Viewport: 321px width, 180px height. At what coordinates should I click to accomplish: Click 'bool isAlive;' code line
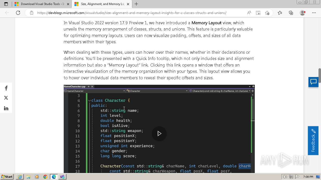tap(115, 126)
